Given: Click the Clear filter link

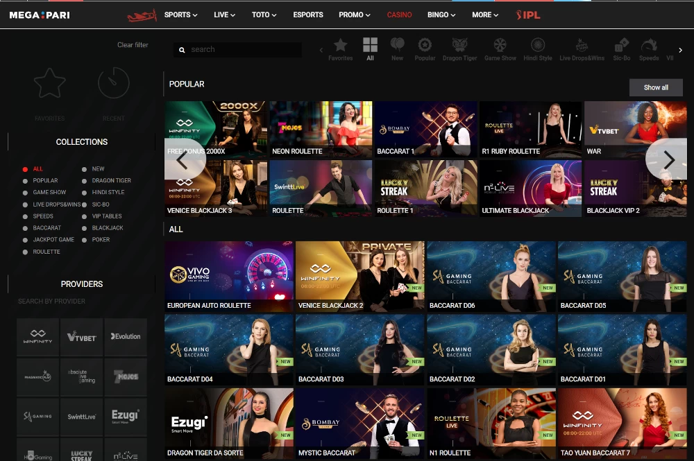Looking at the screenshot, I should 133,45.
